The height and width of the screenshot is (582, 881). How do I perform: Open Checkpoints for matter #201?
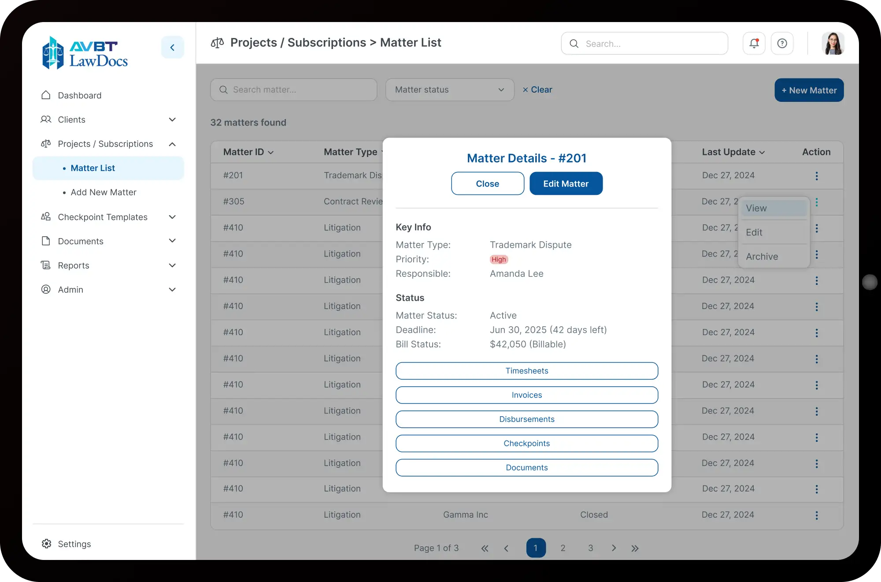point(527,444)
